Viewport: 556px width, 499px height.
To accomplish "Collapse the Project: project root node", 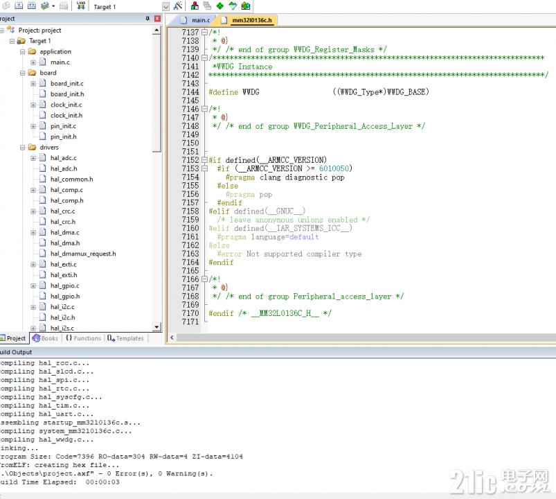I will coord(1,30).
